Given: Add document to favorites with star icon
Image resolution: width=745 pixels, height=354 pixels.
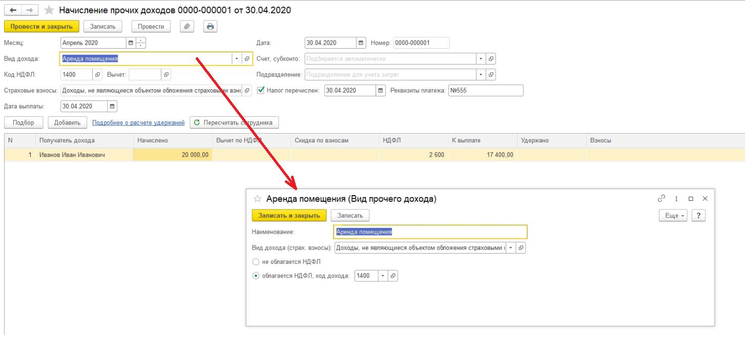Looking at the screenshot, I should click(x=49, y=10).
